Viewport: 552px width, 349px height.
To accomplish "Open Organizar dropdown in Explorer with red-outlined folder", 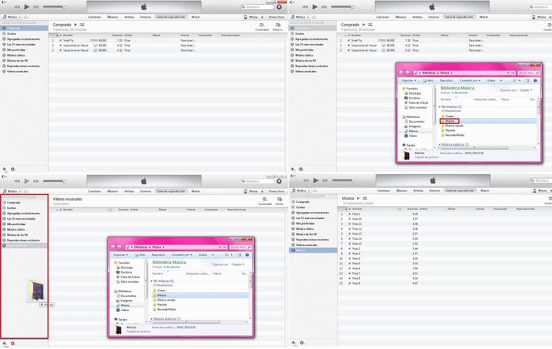I will point(408,80).
